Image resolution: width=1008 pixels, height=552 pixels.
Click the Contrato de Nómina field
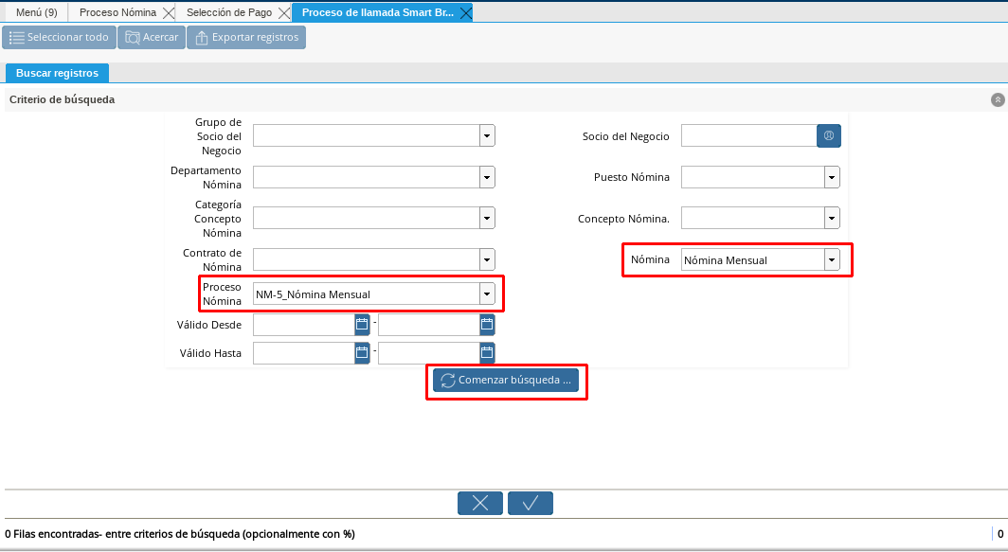click(367, 259)
